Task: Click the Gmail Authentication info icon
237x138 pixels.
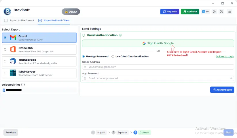Action: coord(120,35)
